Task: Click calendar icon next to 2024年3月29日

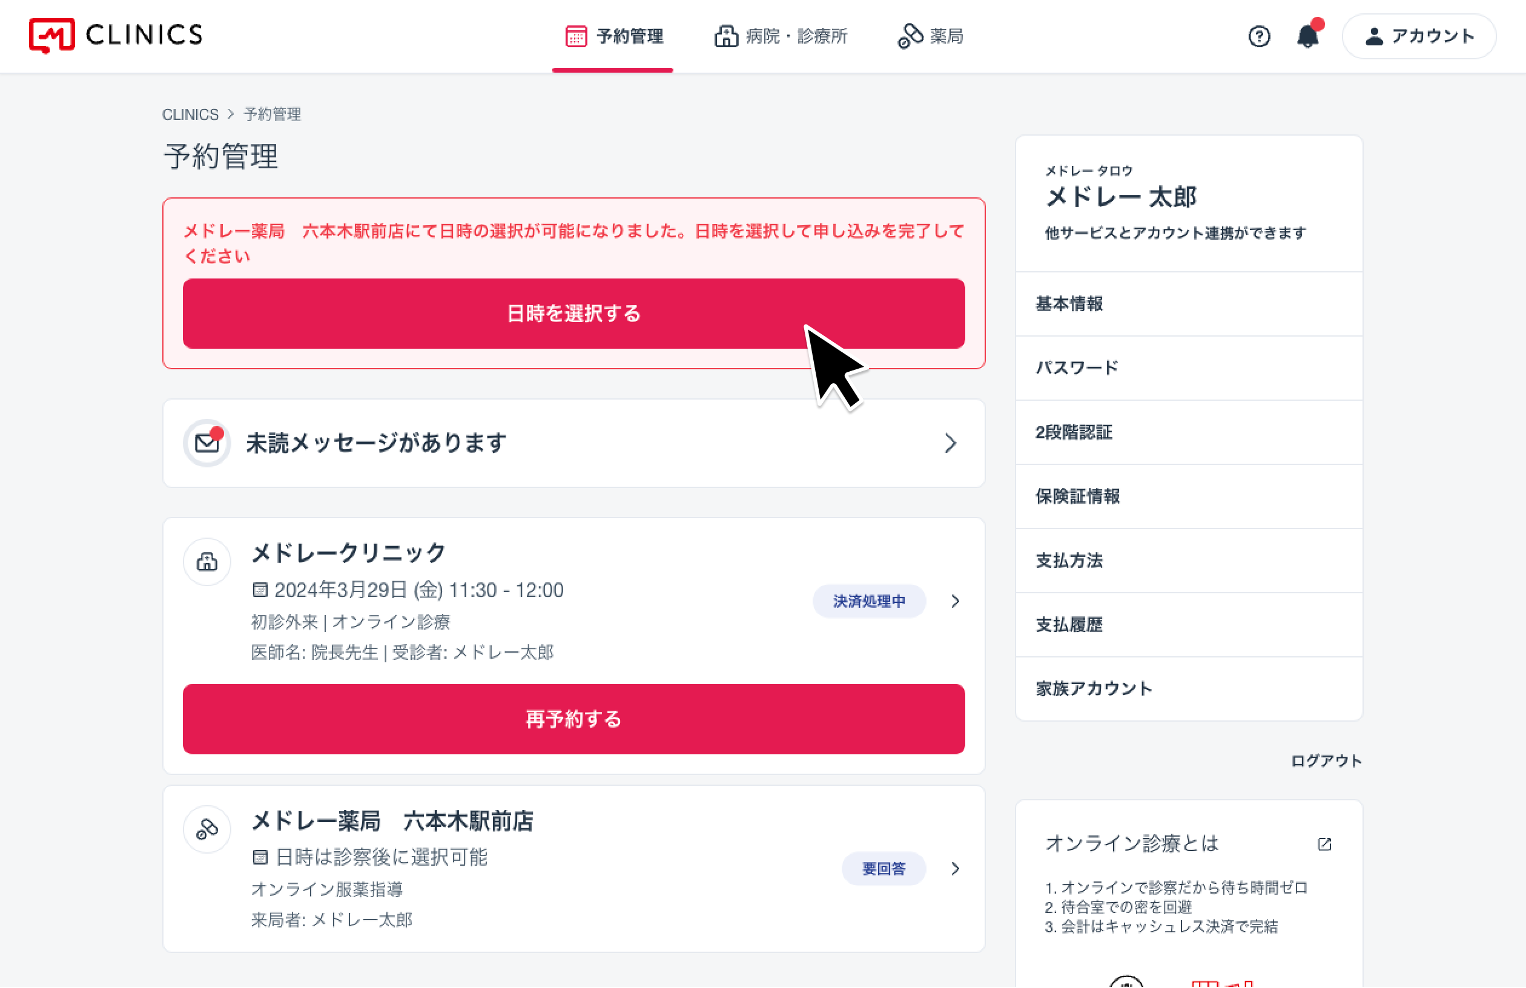Action: point(260,590)
